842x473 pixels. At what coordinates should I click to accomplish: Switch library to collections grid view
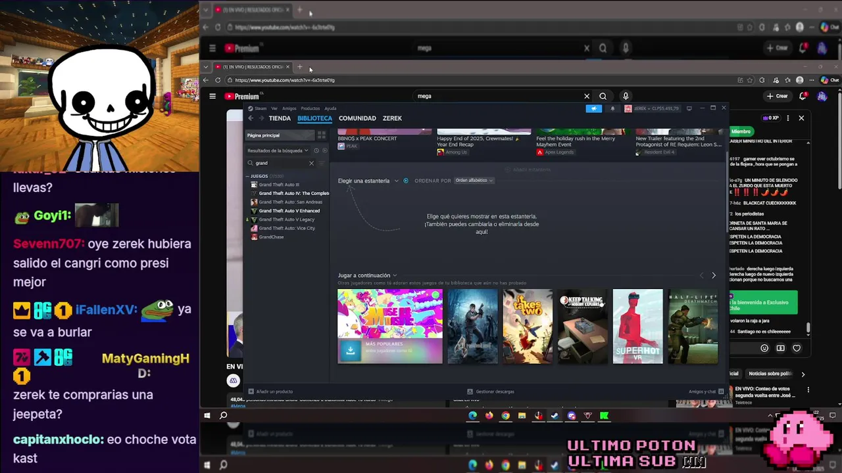tap(322, 135)
